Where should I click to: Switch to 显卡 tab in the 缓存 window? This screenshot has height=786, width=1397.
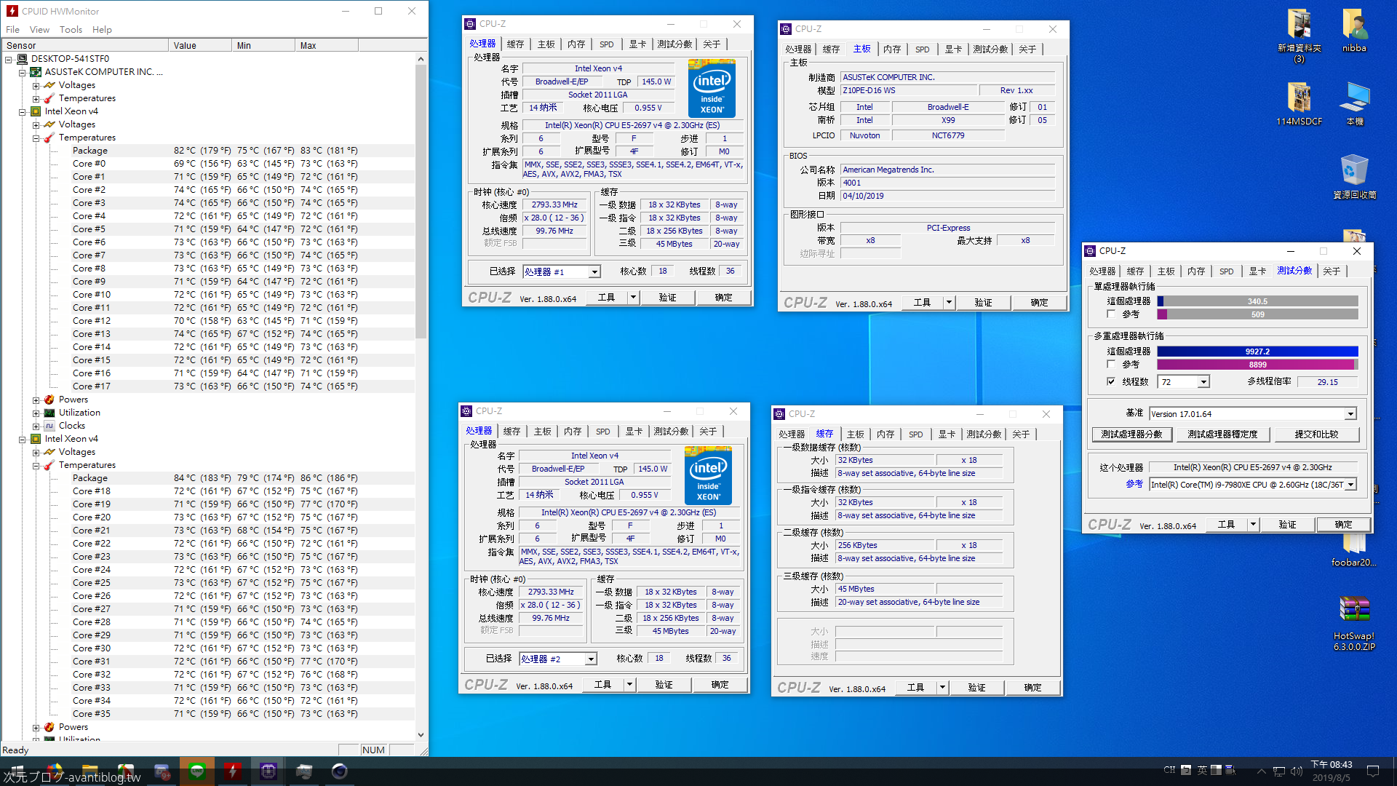point(946,434)
